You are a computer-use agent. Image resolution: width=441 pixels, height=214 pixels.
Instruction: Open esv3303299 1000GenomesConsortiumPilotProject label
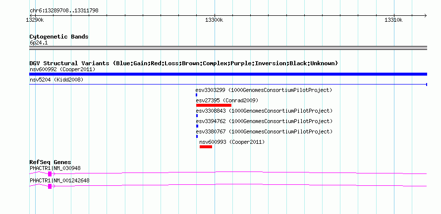(x=264, y=90)
